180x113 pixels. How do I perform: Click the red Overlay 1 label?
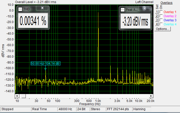[170, 12]
